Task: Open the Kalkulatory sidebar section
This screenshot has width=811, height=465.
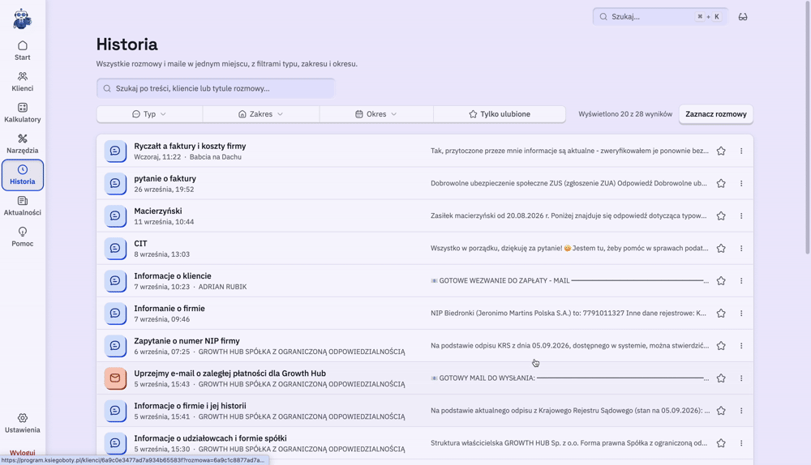Action: (22, 113)
